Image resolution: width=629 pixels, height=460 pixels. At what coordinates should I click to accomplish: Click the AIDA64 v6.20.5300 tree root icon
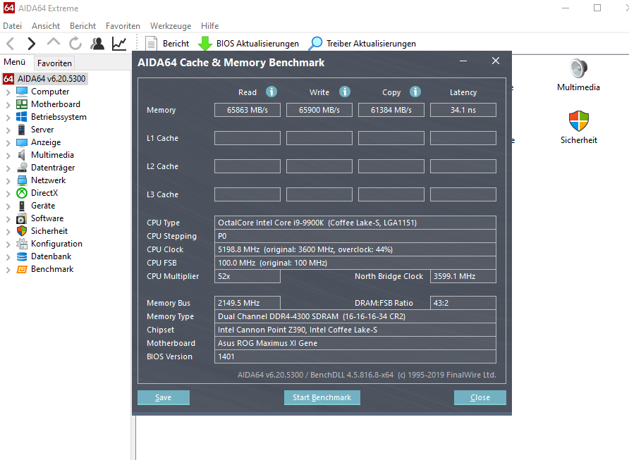8,78
